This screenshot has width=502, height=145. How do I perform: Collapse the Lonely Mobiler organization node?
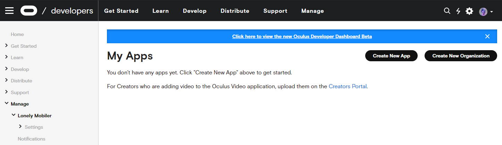(14, 115)
